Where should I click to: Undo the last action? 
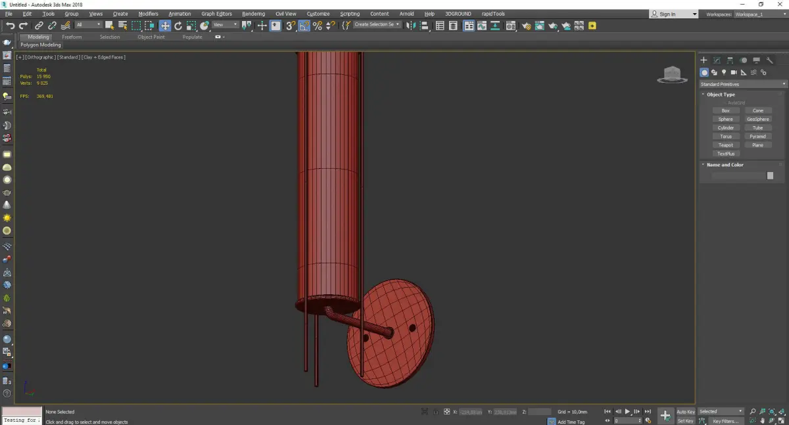pyautogui.click(x=10, y=26)
